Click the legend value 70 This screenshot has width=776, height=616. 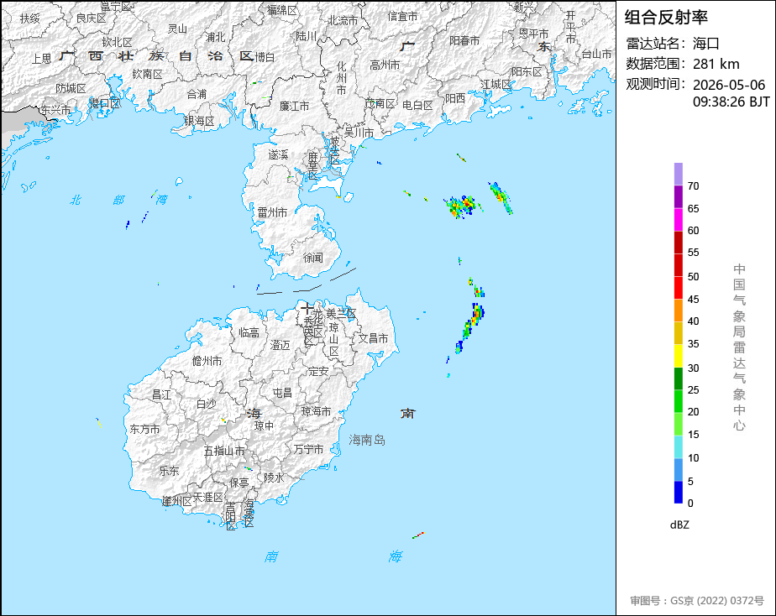(693, 186)
